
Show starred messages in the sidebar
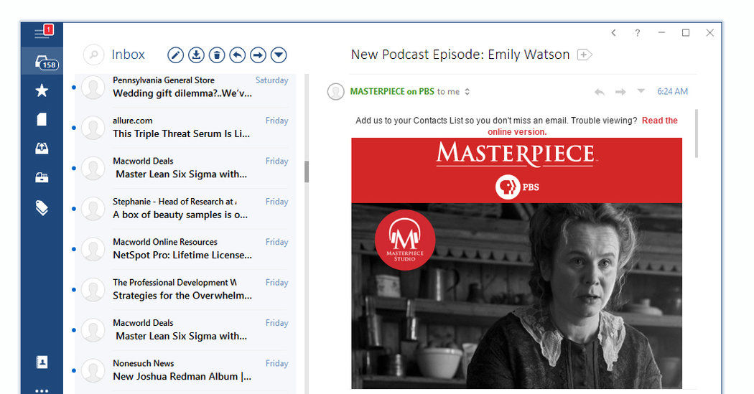tap(42, 90)
